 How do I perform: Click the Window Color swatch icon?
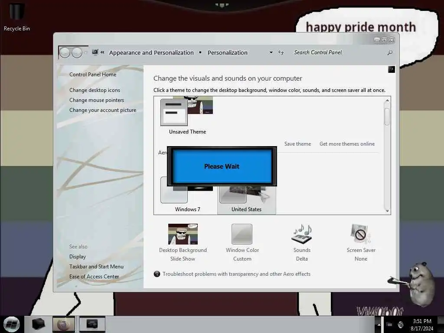point(242,234)
